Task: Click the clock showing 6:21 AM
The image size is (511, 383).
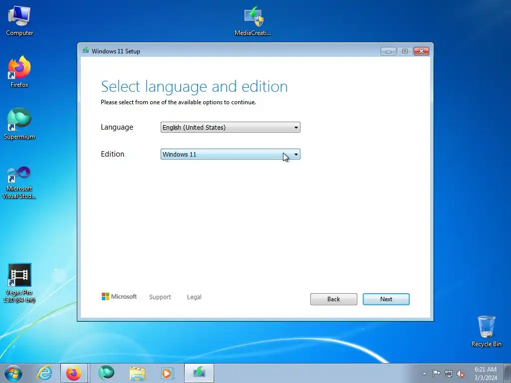Action: [486, 374]
